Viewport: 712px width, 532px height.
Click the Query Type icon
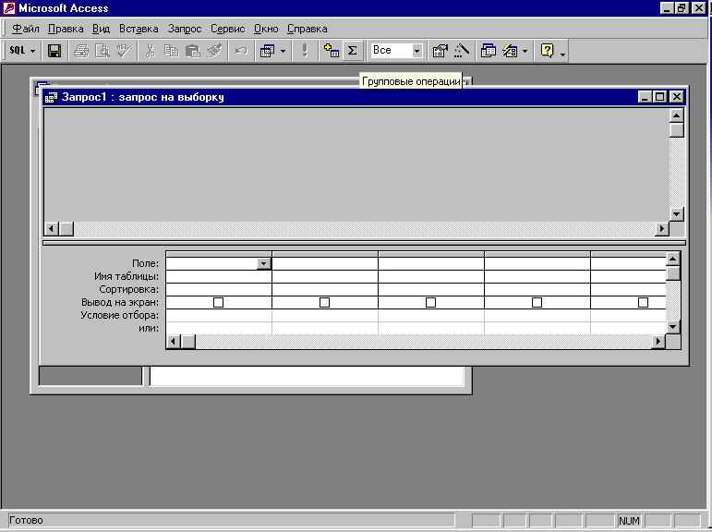click(267, 51)
